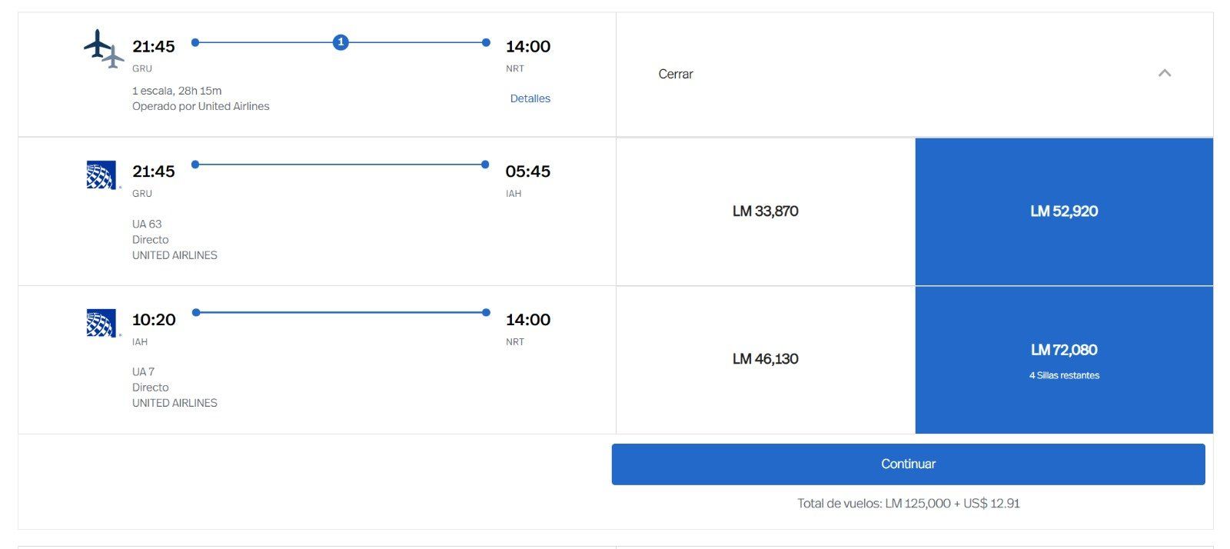Click the IAH to NRT route line
This screenshot has height=549, width=1230.
341,312
